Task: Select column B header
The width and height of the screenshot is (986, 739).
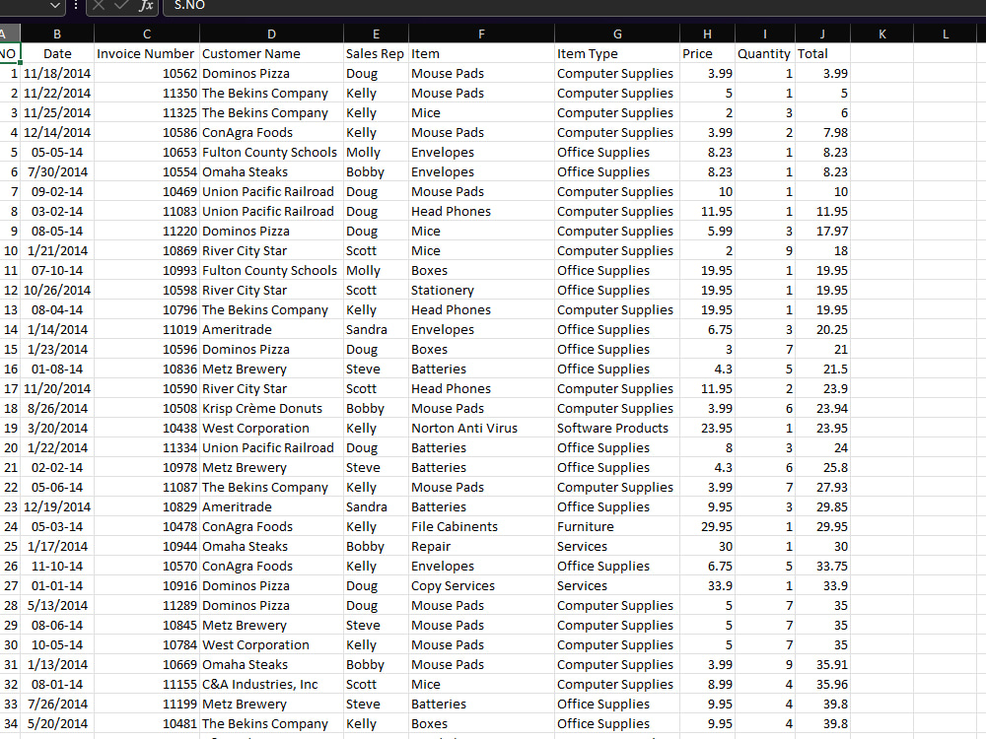Action: coord(57,34)
